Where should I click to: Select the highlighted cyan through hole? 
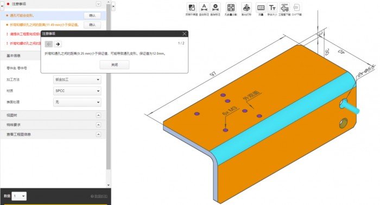point(344,104)
